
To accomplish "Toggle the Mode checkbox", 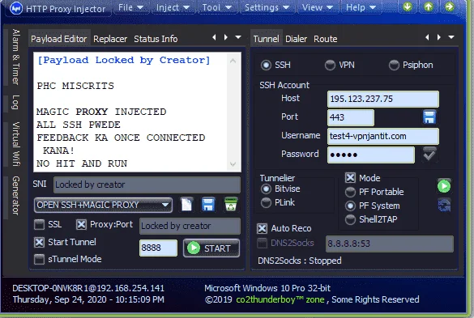I will click(x=350, y=178).
